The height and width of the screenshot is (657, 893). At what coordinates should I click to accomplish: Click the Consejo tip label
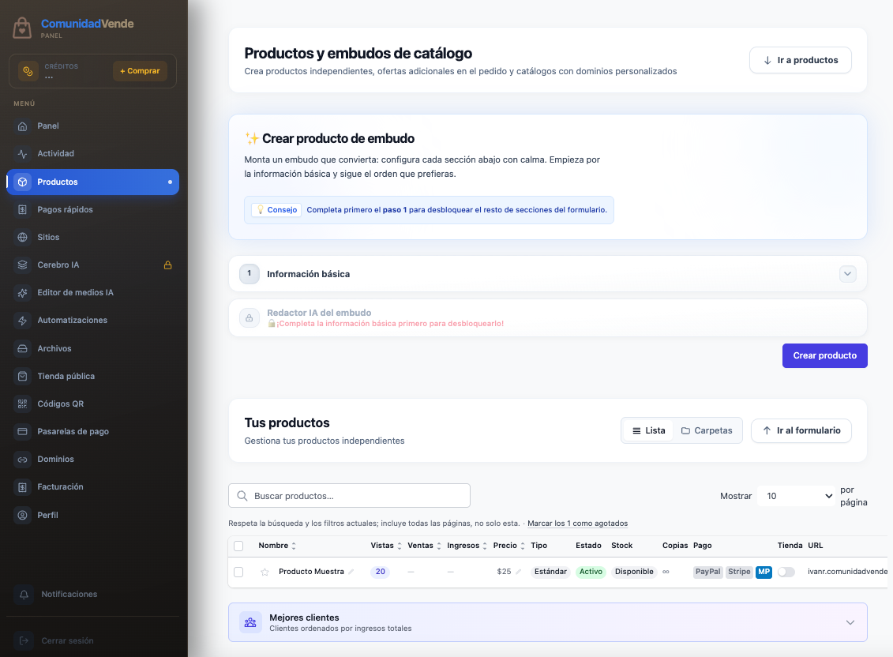(x=276, y=210)
